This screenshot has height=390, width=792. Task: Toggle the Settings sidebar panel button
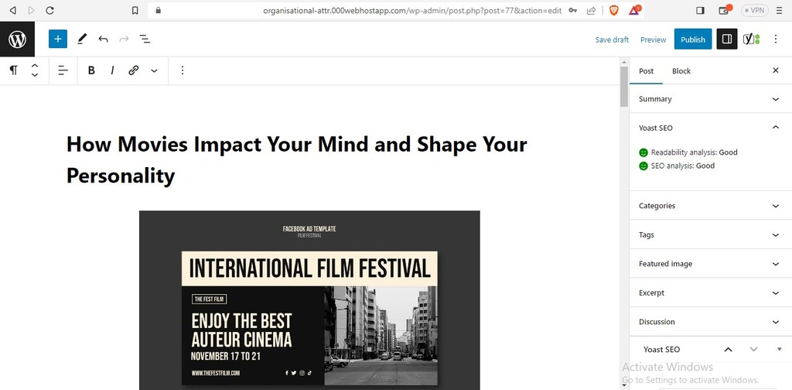(x=727, y=39)
